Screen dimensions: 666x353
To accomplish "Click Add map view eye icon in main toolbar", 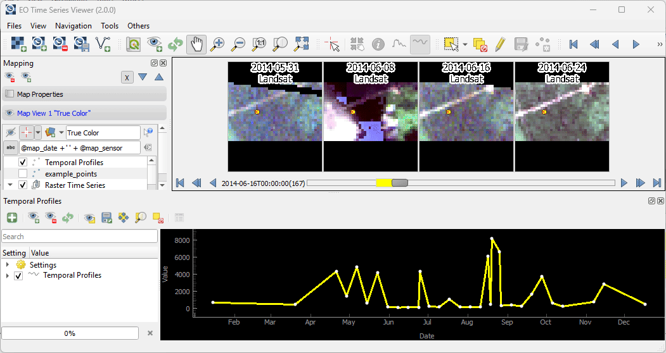I will [154, 44].
